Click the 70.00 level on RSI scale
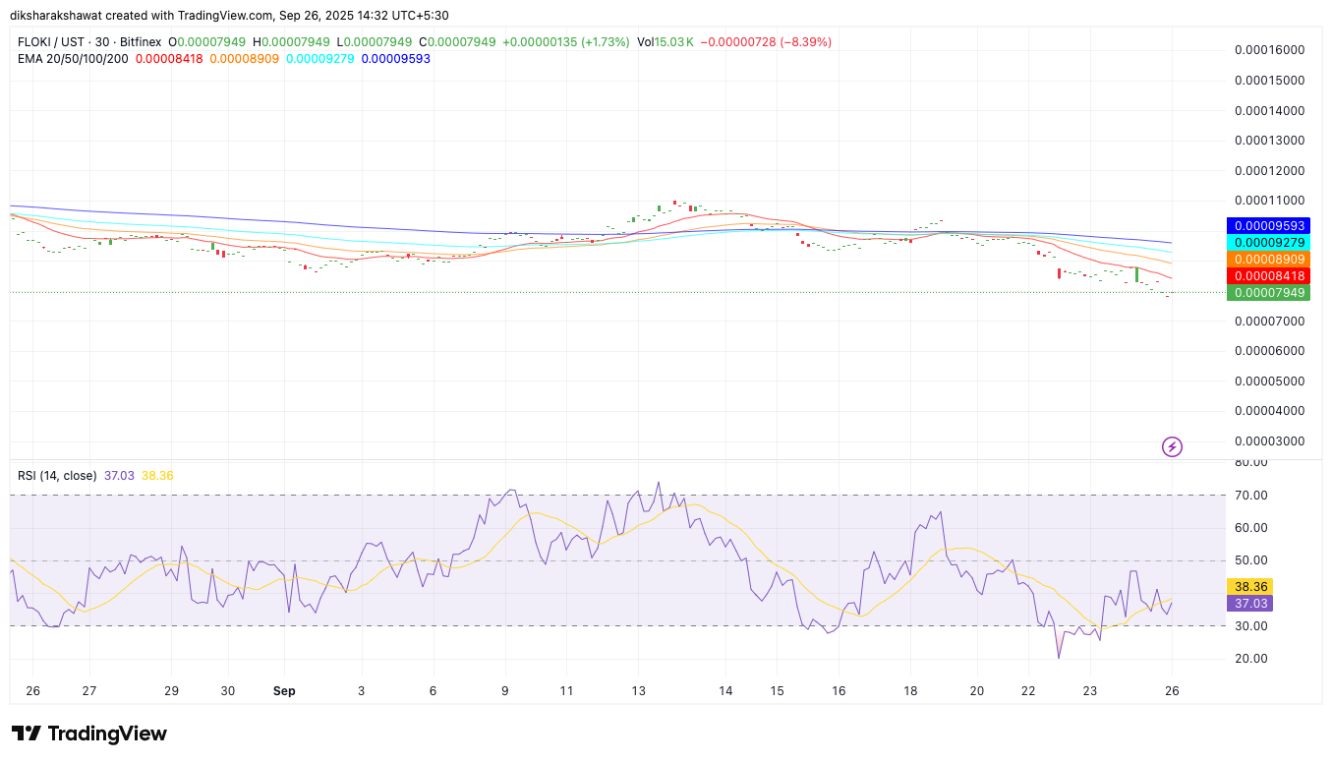The width and height of the screenshot is (1332, 763). (1250, 495)
